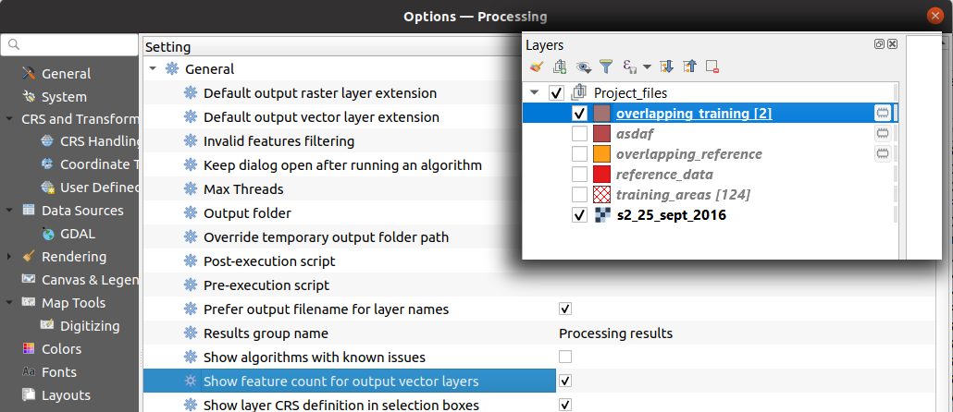Click the Expand All layers icon
This screenshot has width=953, height=412.
click(667, 67)
